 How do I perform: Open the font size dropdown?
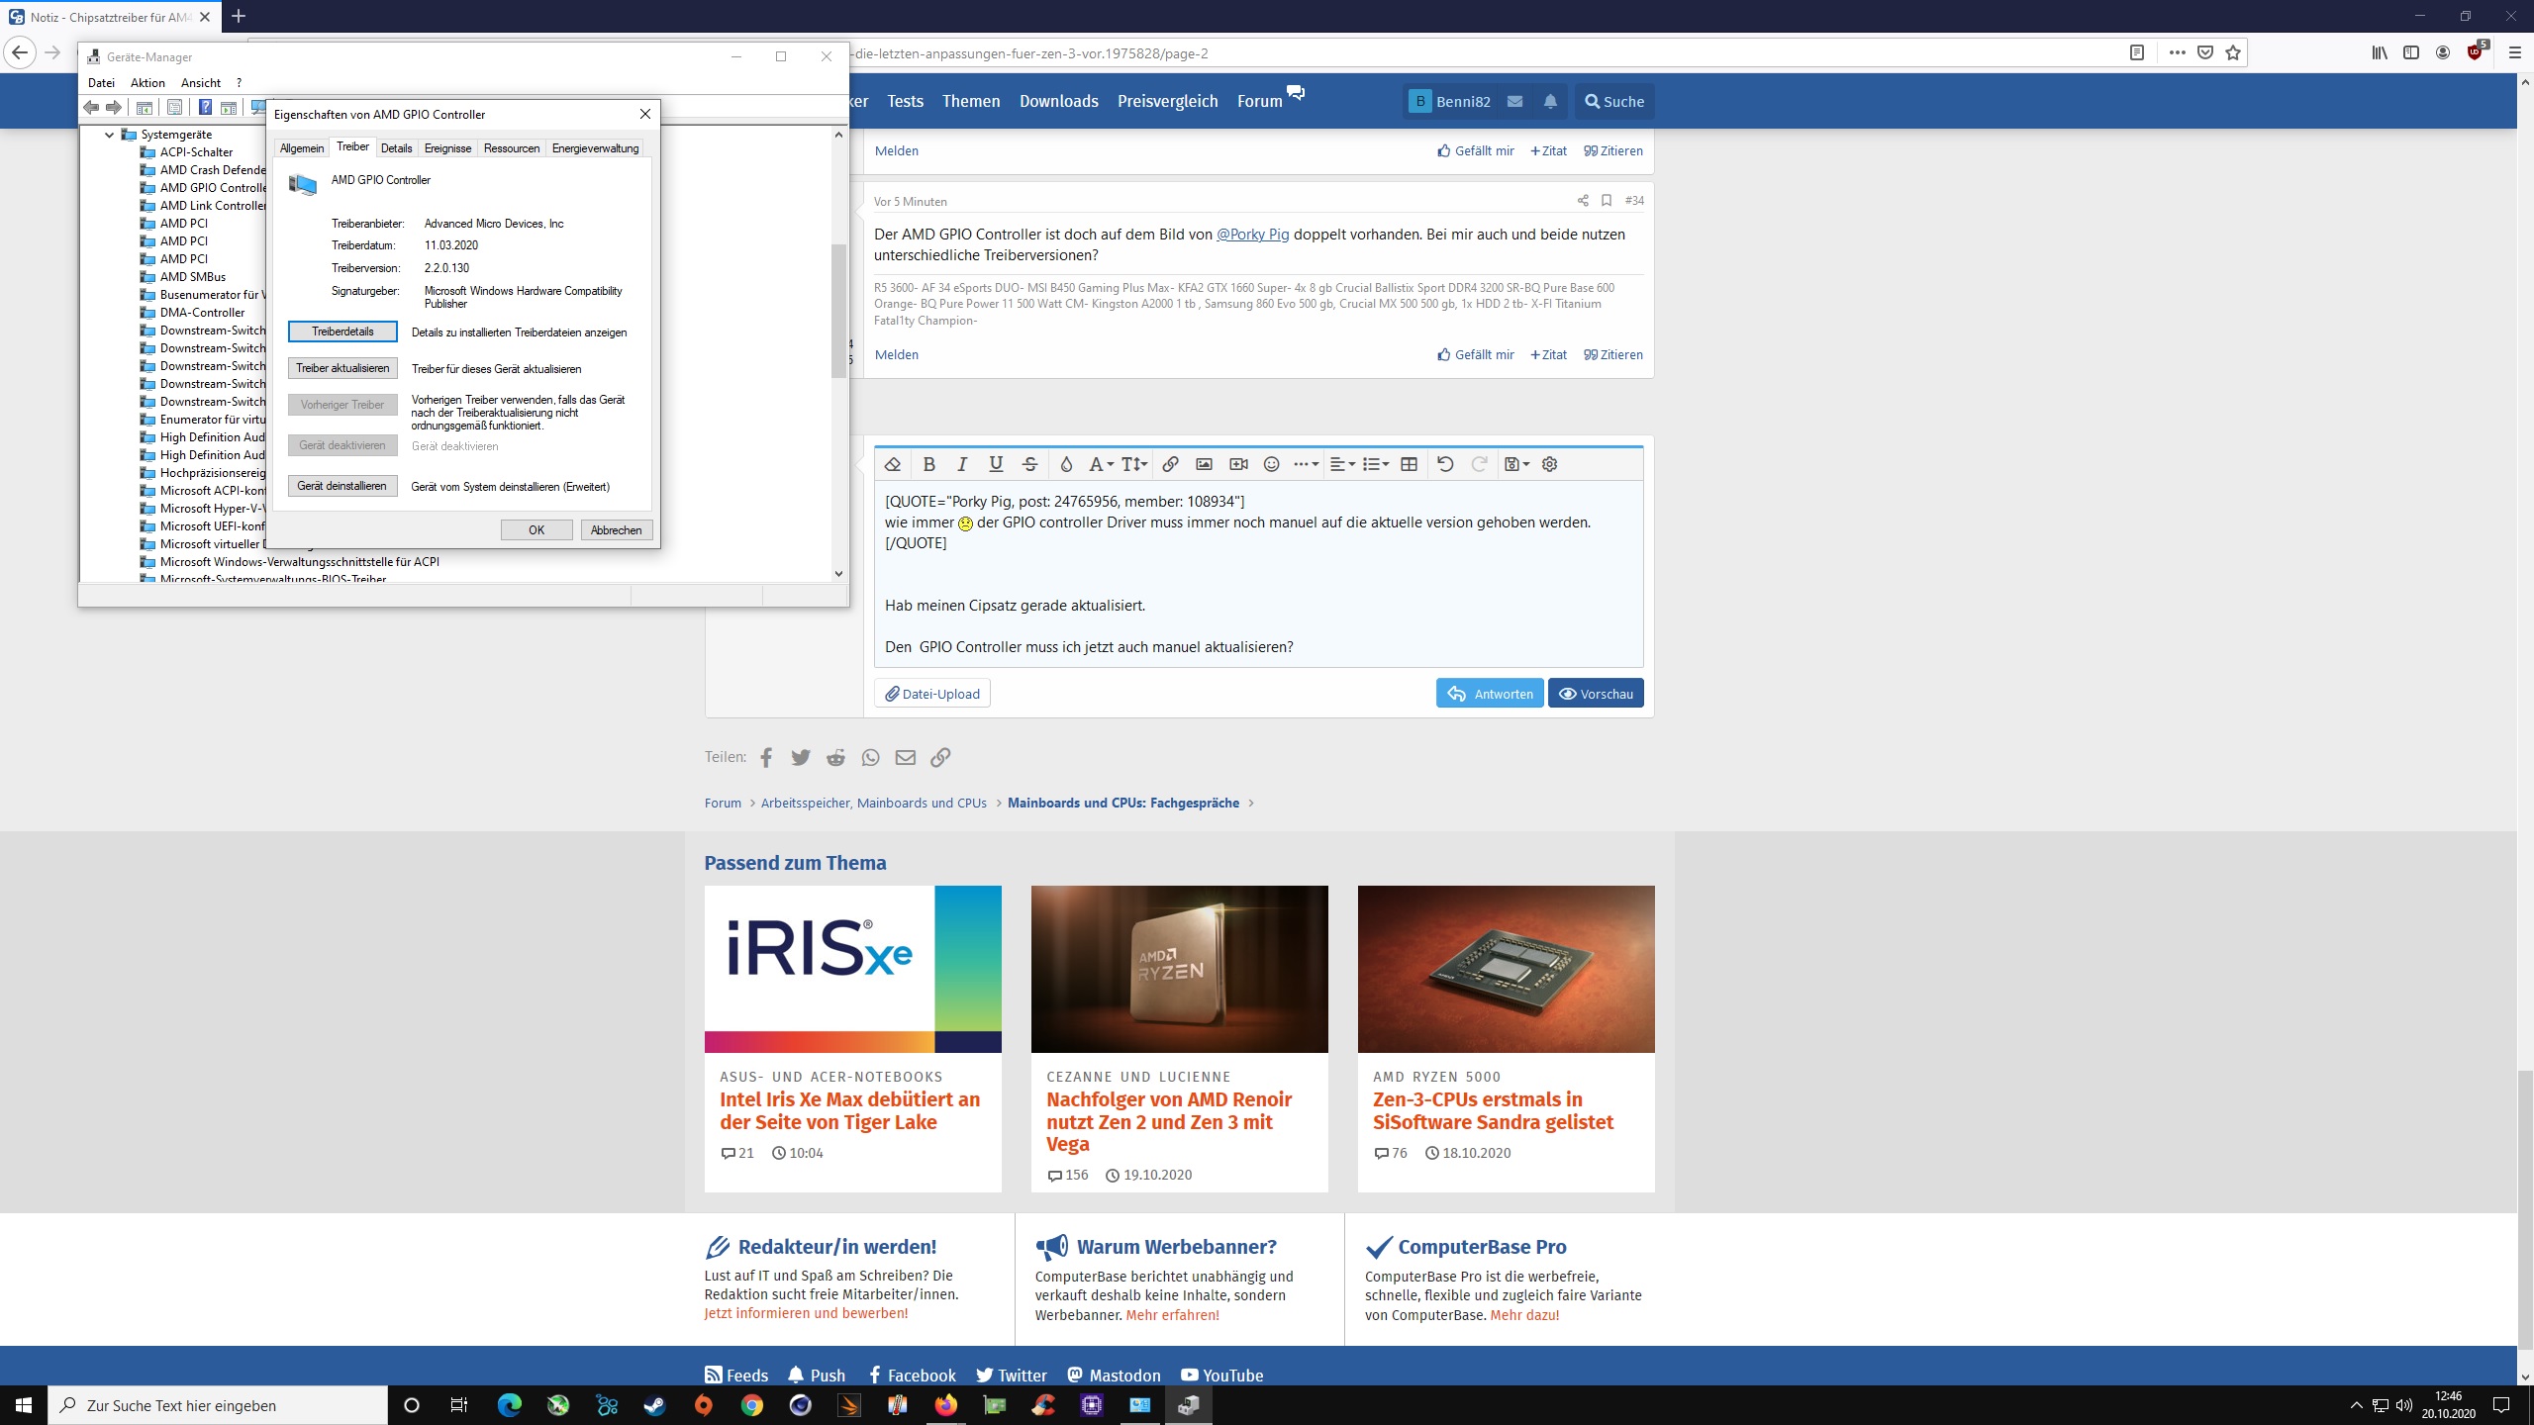(x=1134, y=464)
